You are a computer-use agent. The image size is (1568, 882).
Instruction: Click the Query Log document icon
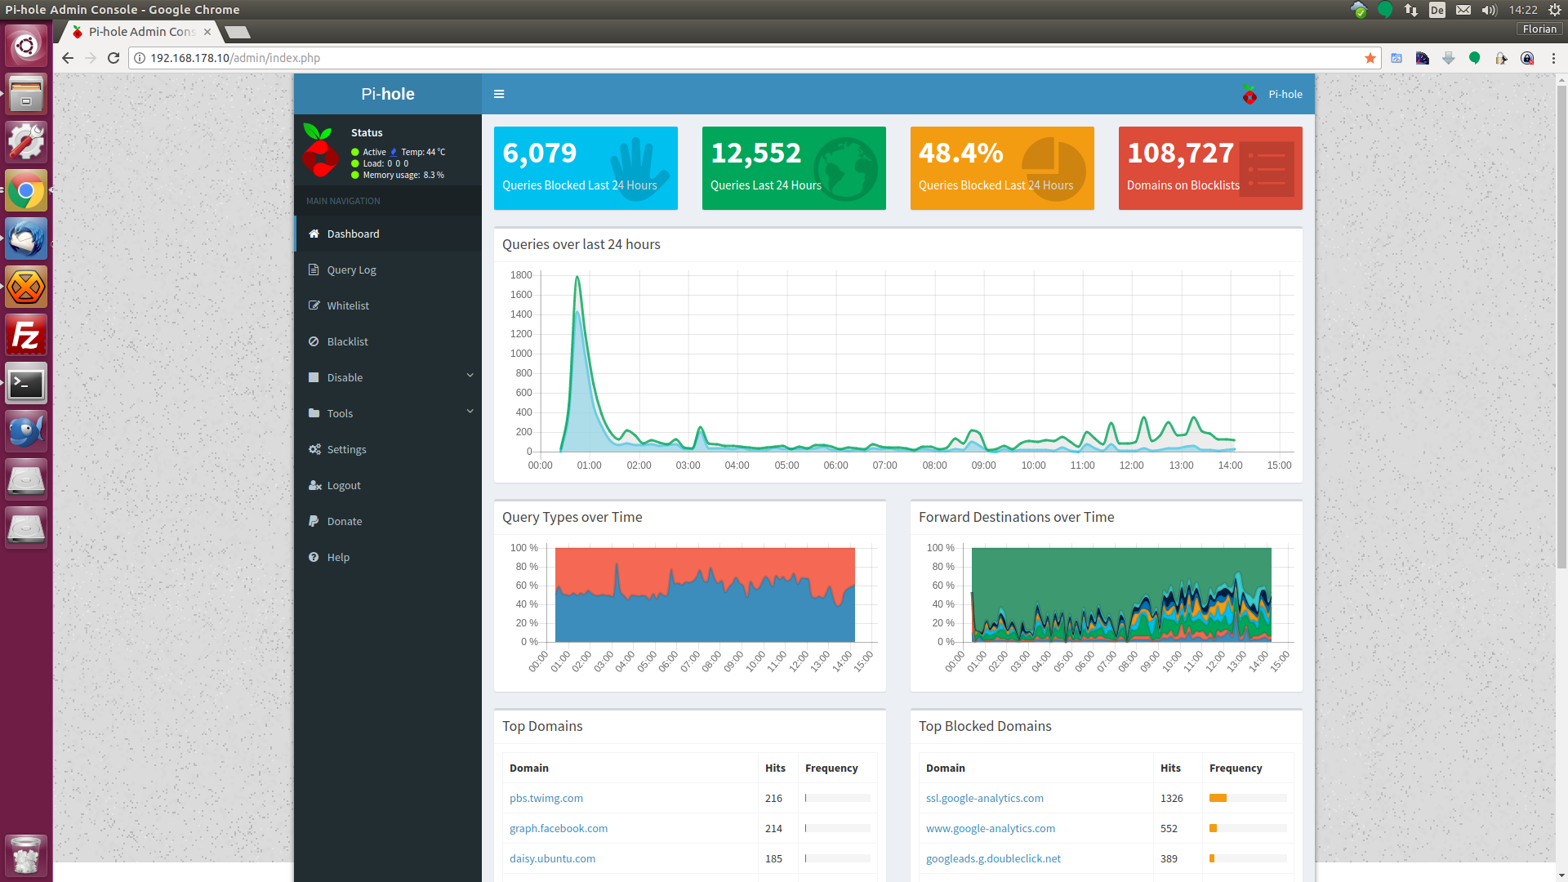point(314,269)
